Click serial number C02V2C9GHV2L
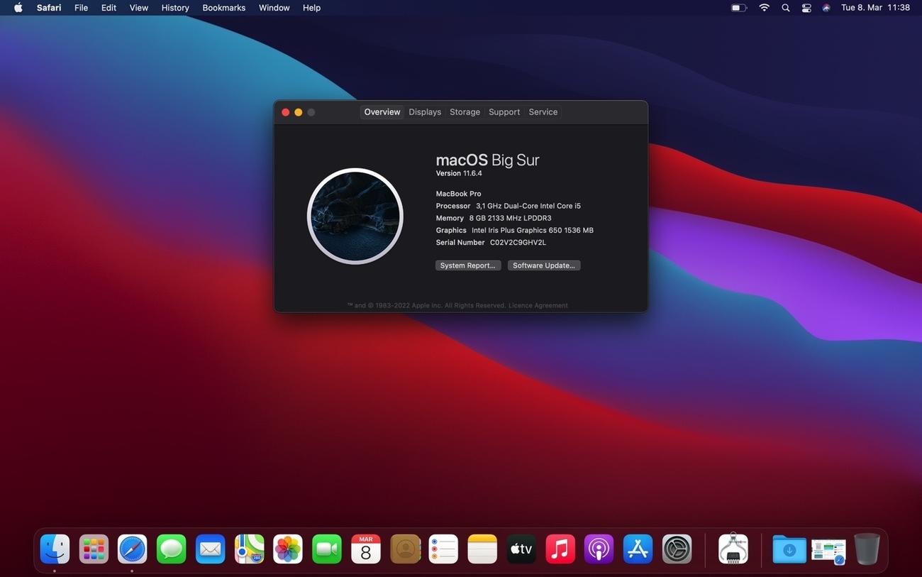Viewport: 922px width, 577px height. coord(518,243)
